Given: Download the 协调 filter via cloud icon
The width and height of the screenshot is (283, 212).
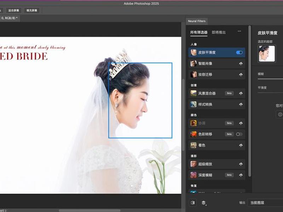Looking at the screenshot, I should (x=241, y=123).
